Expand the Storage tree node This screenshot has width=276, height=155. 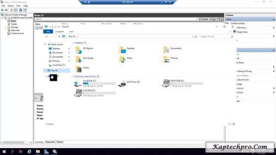[x=6, y=27]
